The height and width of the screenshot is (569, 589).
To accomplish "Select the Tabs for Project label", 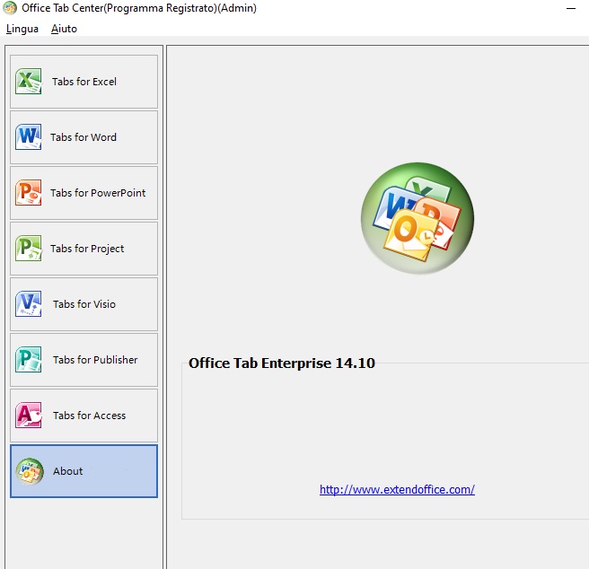I will click(x=87, y=249).
